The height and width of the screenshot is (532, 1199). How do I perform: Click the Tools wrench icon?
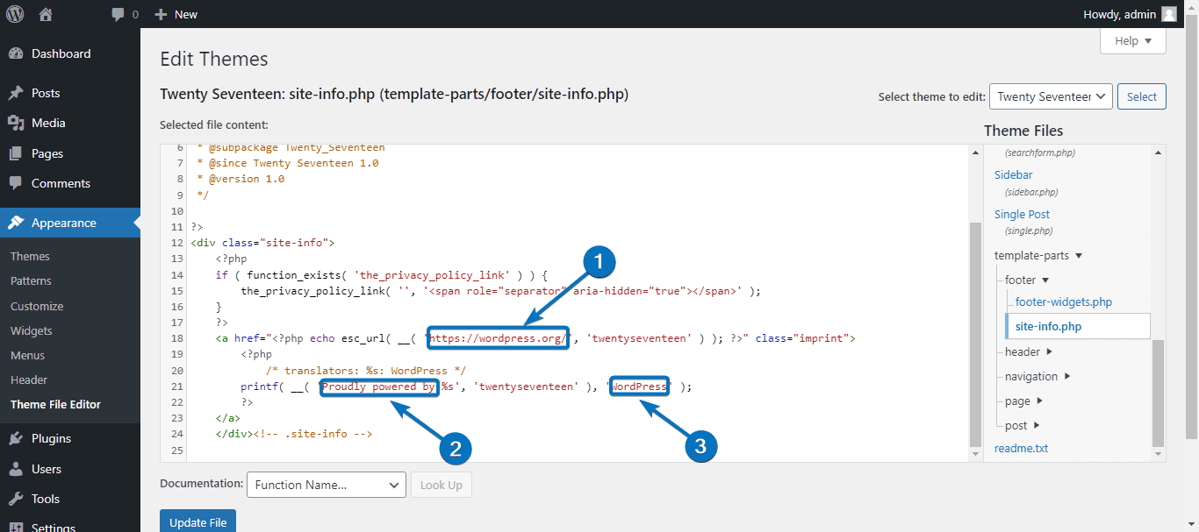click(16, 499)
